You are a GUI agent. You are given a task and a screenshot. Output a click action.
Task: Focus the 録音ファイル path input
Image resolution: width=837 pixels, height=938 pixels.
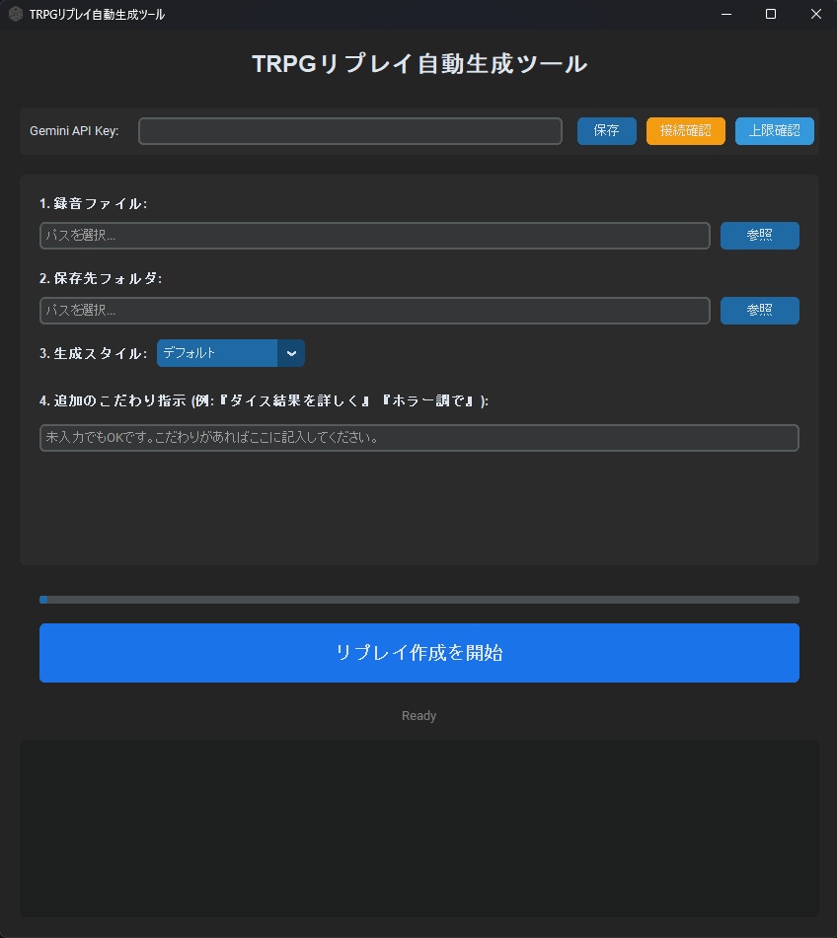374,235
